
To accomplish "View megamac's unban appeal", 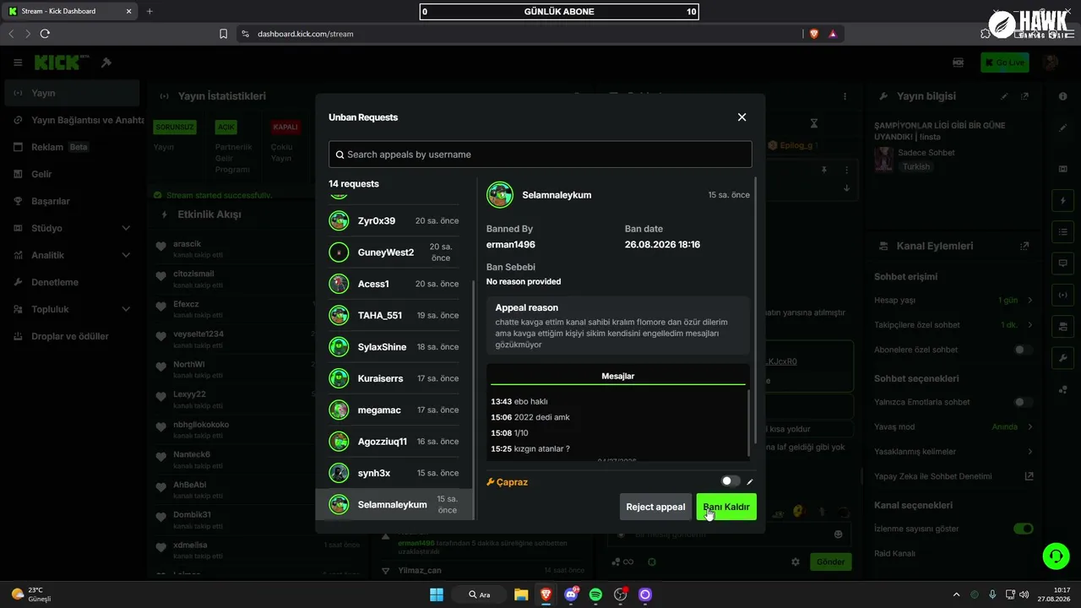I will click(394, 410).
